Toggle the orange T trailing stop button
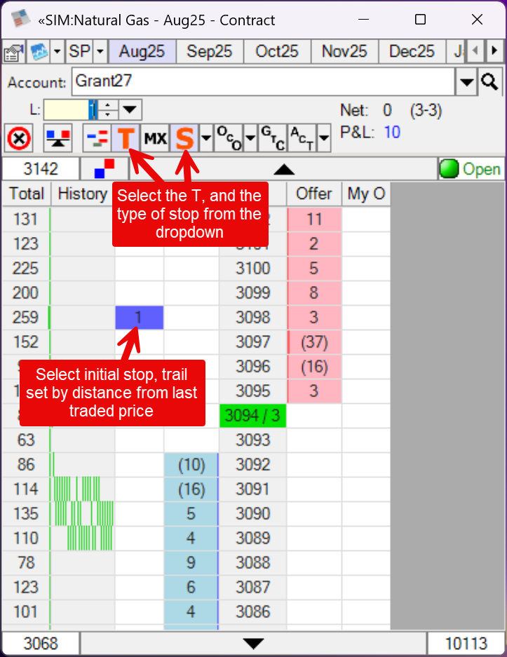507x657 pixels. click(x=126, y=138)
